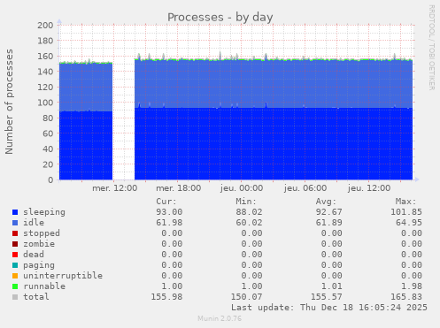Click the zombie legend color swatch

pos(15,244)
